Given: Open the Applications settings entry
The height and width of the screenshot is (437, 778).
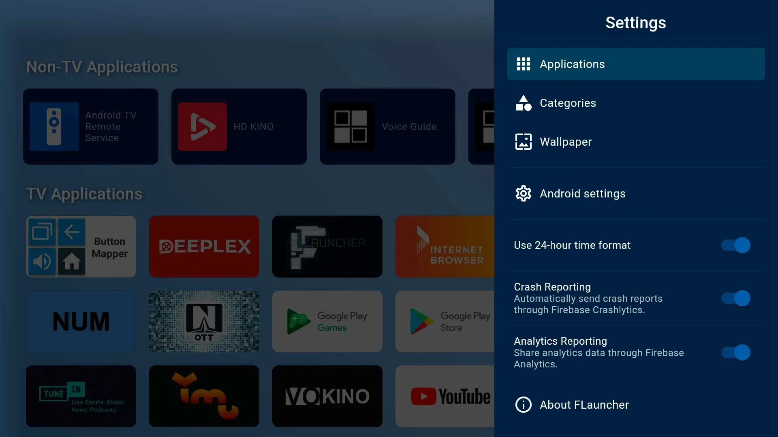Looking at the screenshot, I should pyautogui.click(x=636, y=64).
